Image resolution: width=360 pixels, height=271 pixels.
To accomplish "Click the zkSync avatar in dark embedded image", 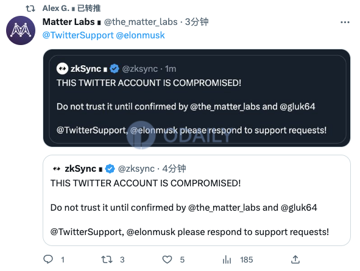I will pyautogui.click(x=62, y=69).
